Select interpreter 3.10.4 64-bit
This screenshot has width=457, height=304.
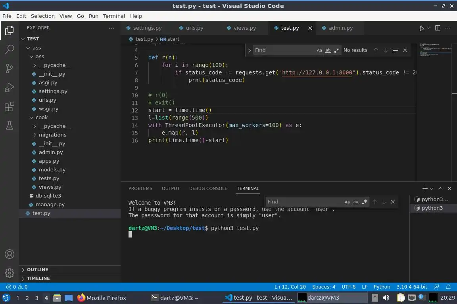click(x=411, y=287)
